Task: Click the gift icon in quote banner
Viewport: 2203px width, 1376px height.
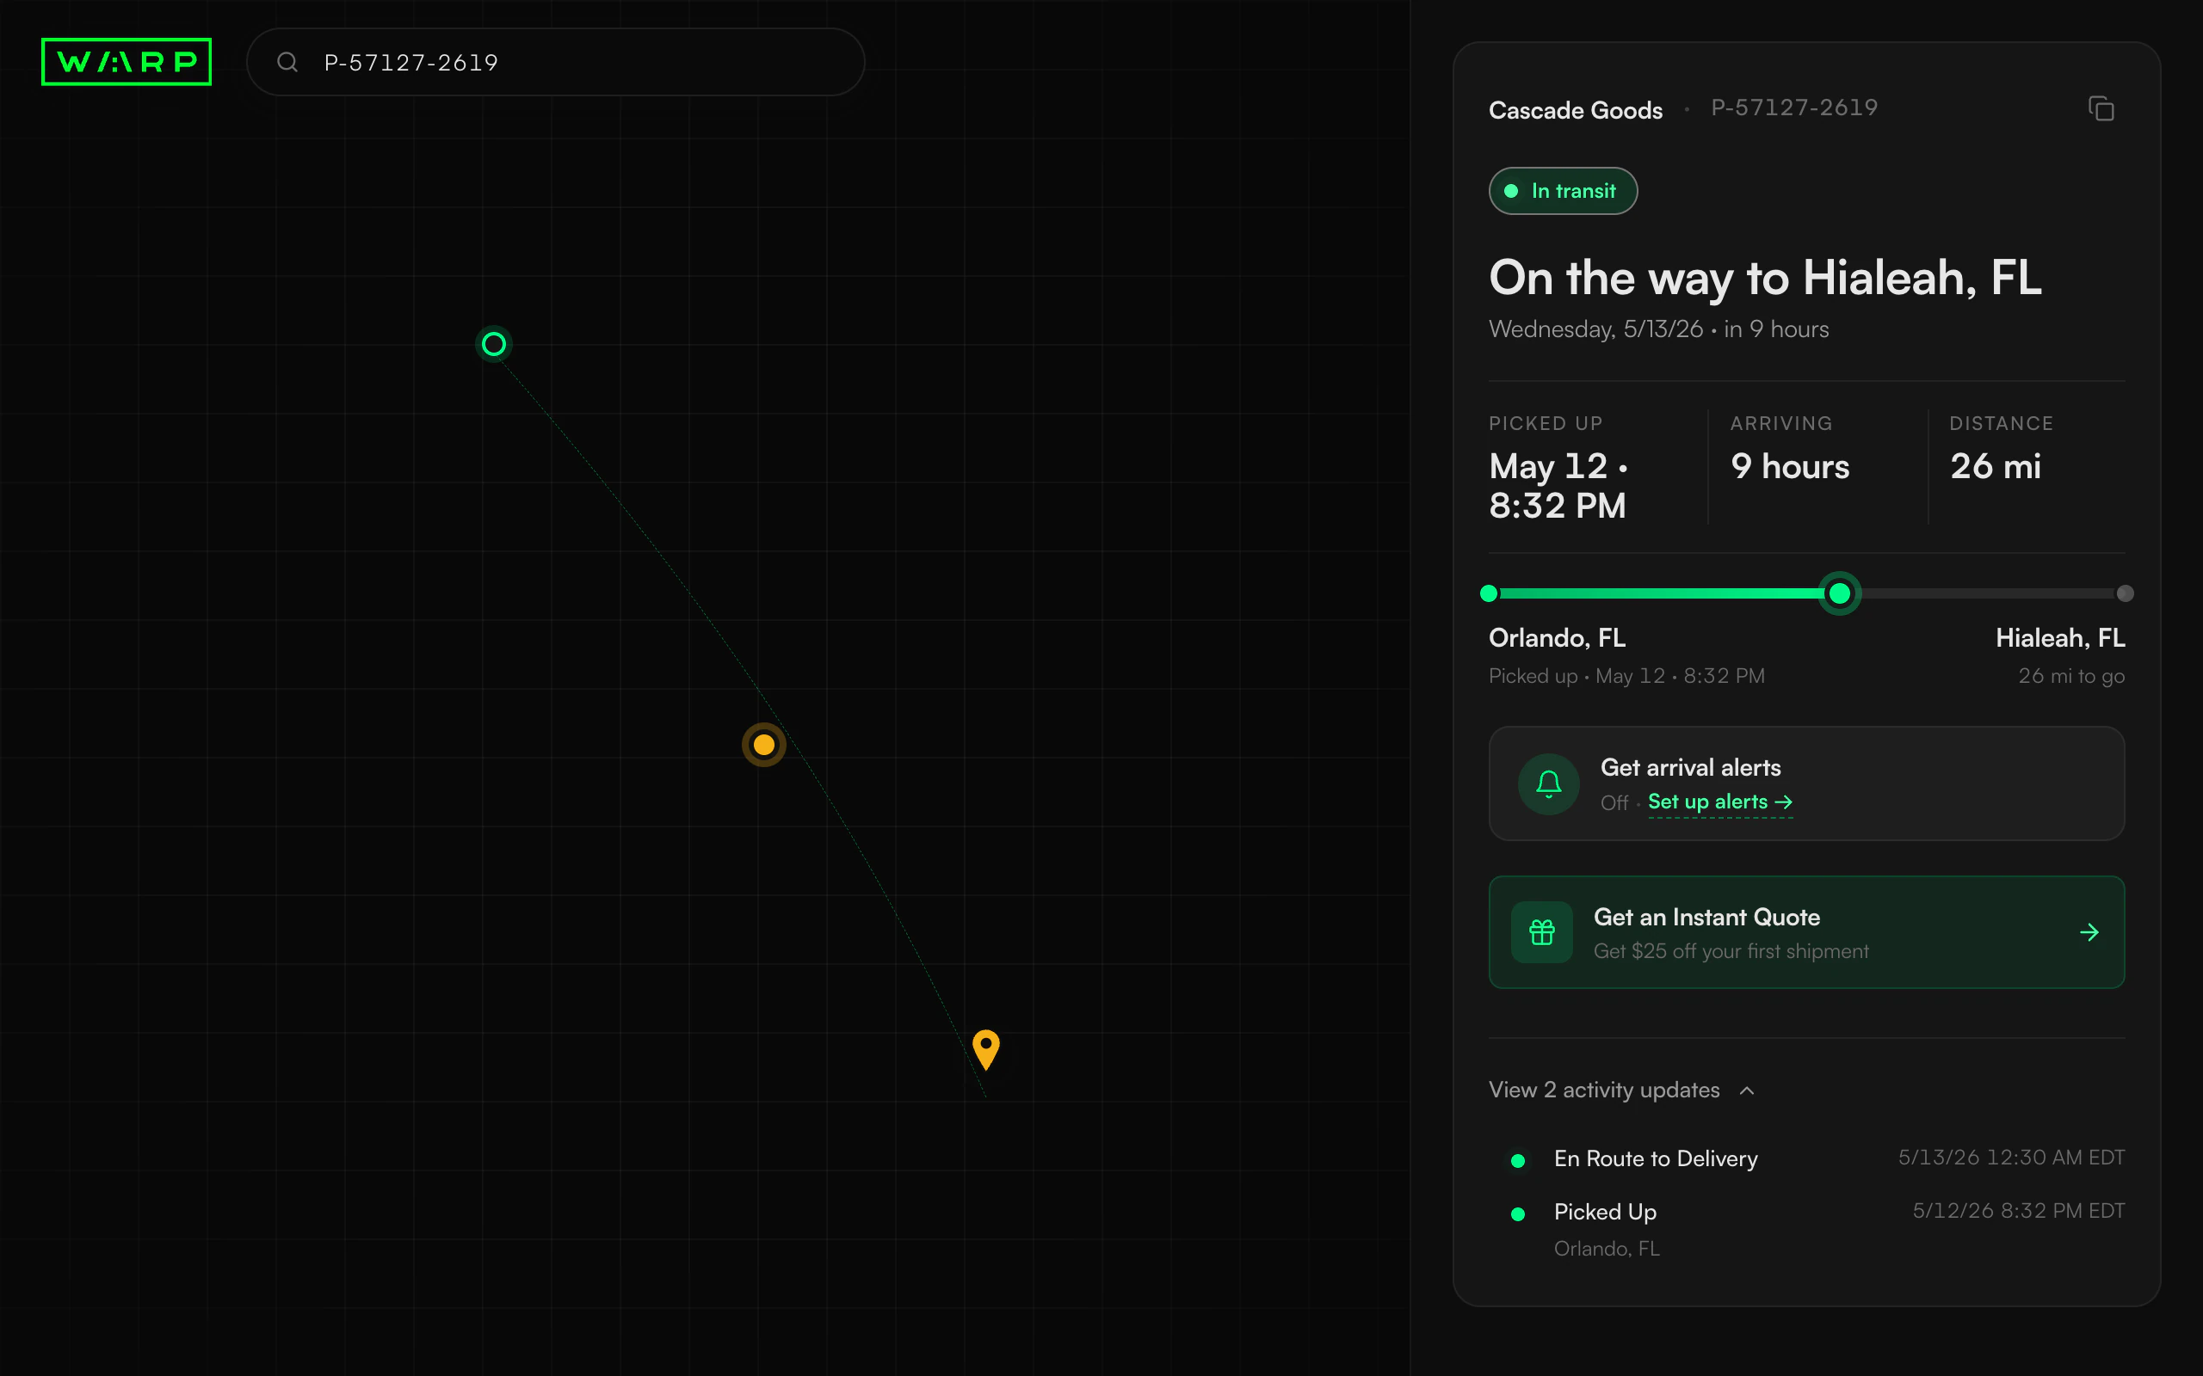Action: click(x=1542, y=932)
